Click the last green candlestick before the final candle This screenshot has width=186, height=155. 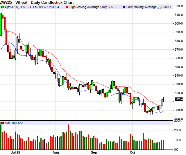pyautogui.click(x=161, y=102)
